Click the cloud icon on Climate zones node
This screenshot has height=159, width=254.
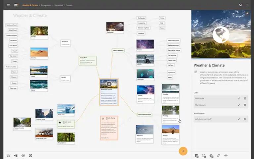coord(60,123)
